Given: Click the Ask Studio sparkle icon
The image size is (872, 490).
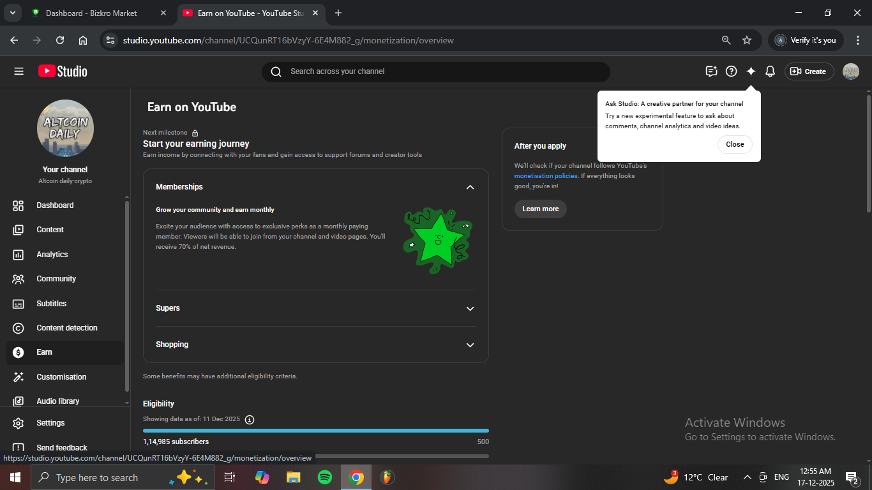Looking at the screenshot, I should (751, 71).
